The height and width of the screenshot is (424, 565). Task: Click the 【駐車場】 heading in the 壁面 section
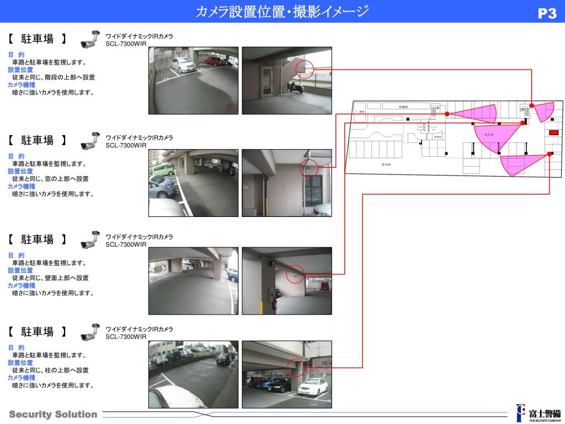[37, 239]
